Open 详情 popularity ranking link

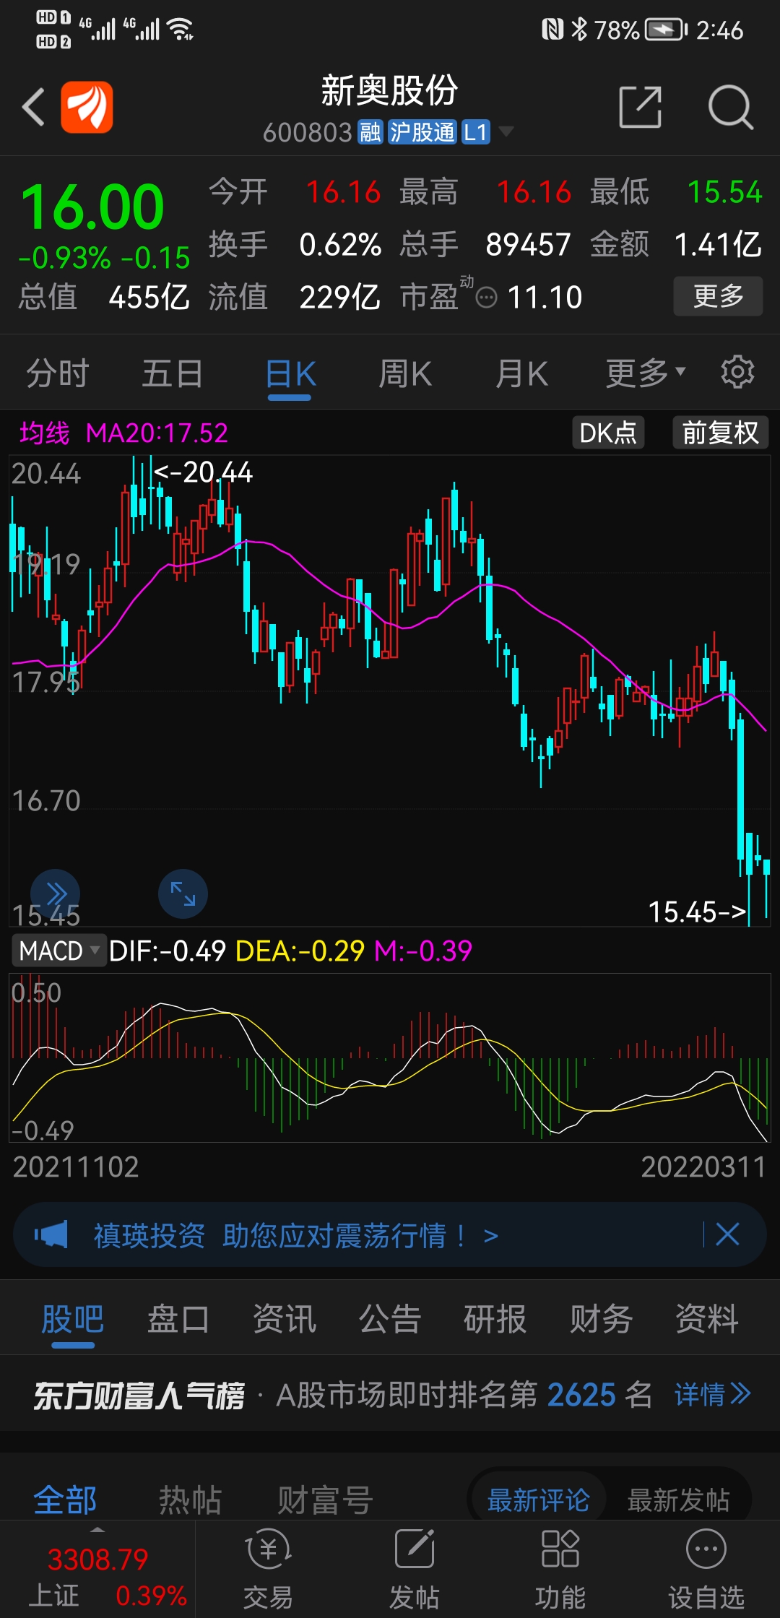(712, 1394)
